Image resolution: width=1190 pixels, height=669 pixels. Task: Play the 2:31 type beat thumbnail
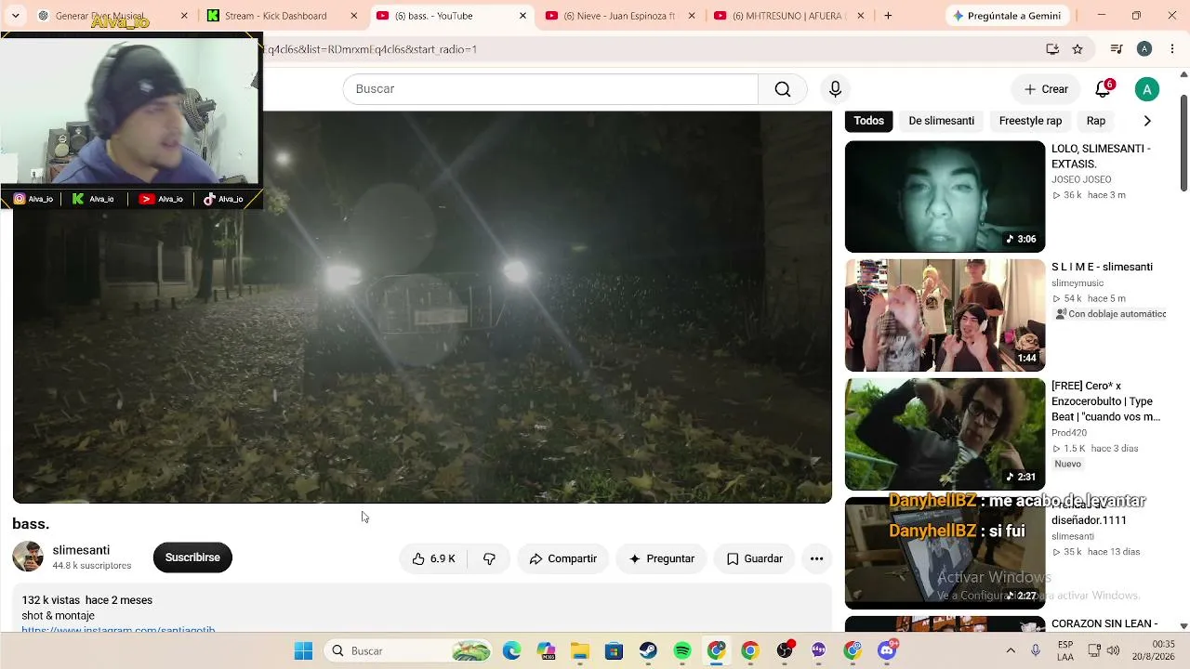click(945, 434)
